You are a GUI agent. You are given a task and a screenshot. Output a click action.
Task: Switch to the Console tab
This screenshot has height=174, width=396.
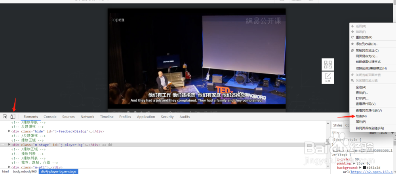[x=50, y=117]
